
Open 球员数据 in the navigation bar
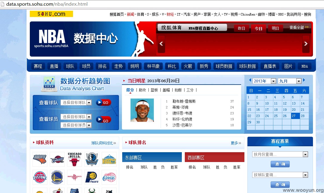pos(224,66)
